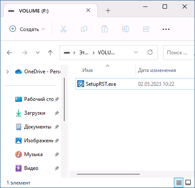
Task: Open Загрузки in the sidebar
Action: [x=35, y=113]
